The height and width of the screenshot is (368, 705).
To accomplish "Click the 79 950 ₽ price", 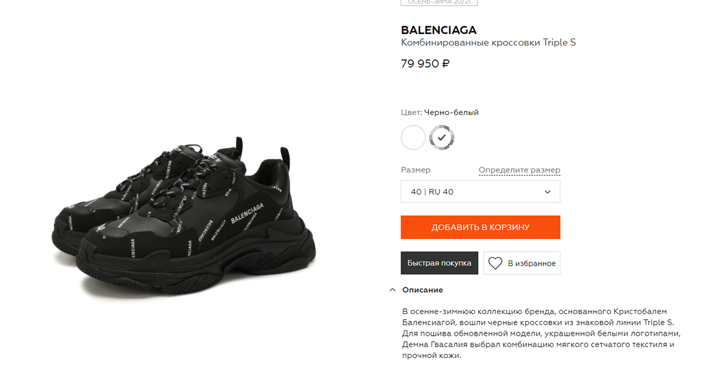I will (x=425, y=64).
